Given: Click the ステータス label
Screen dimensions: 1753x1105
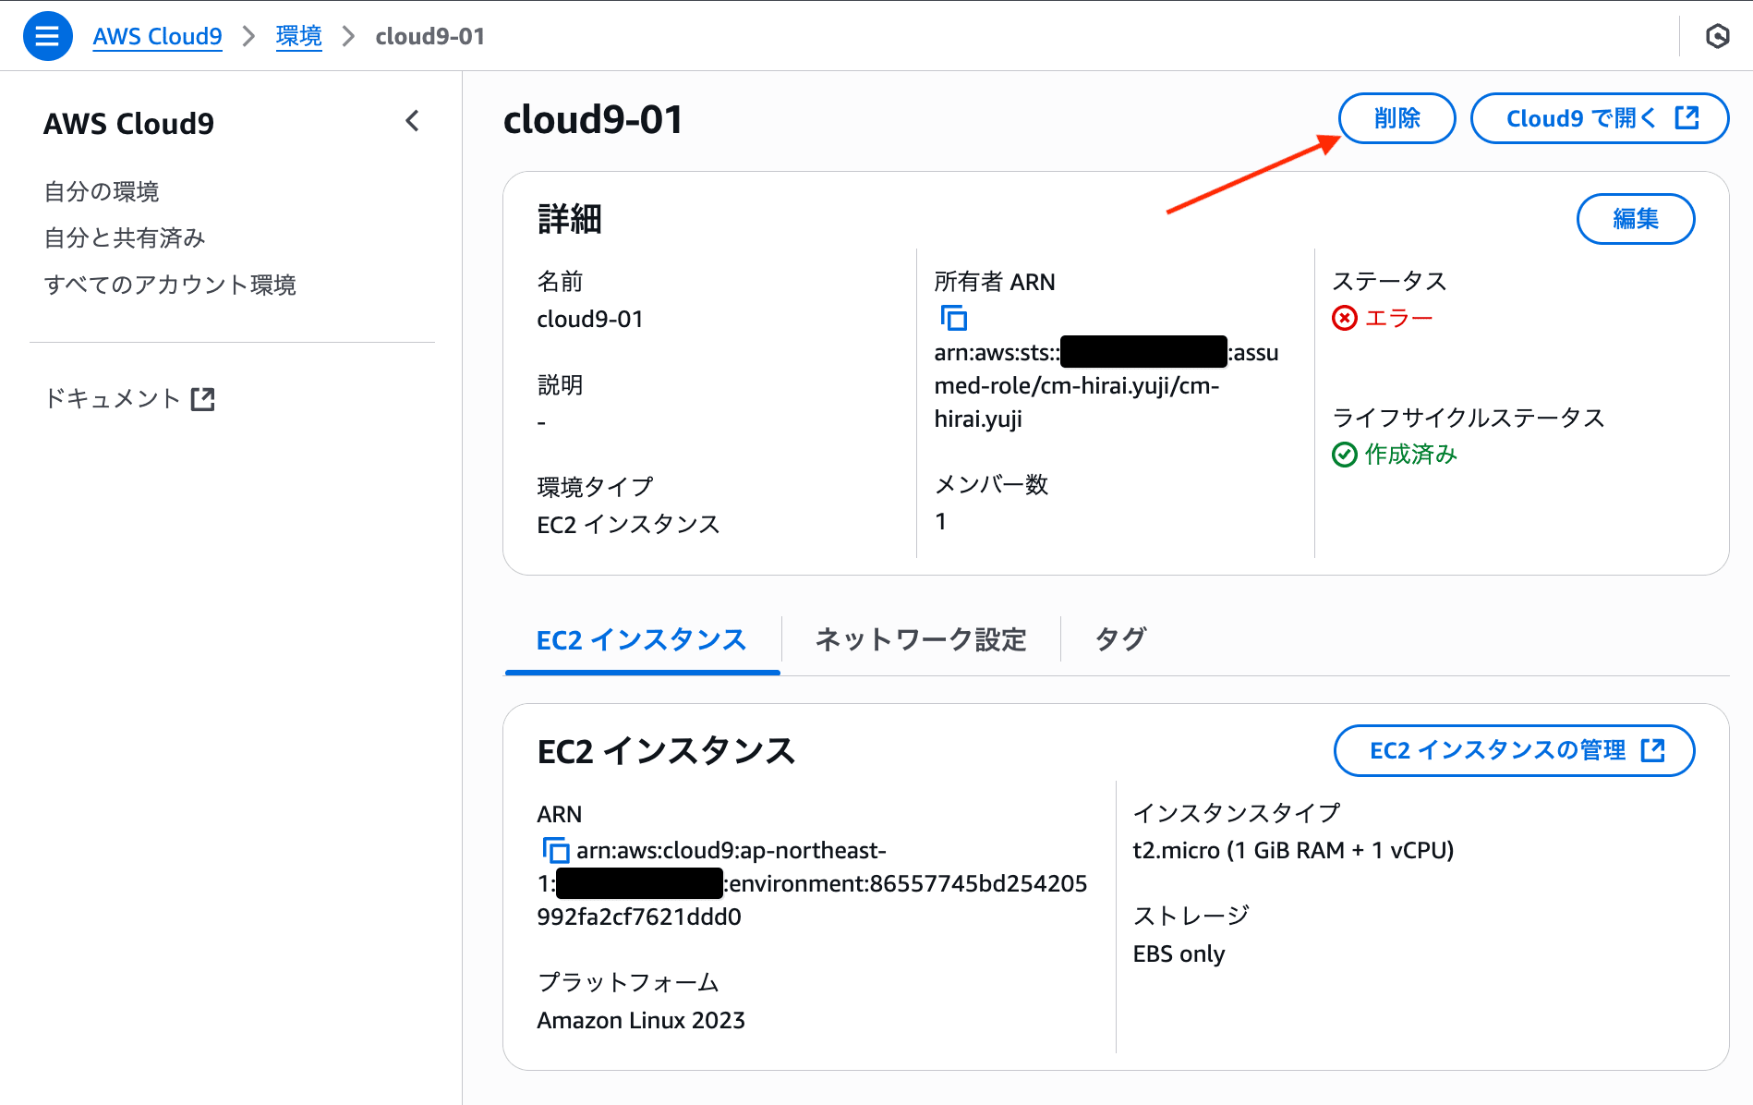Looking at the screenshot, I should point(1389,281).
